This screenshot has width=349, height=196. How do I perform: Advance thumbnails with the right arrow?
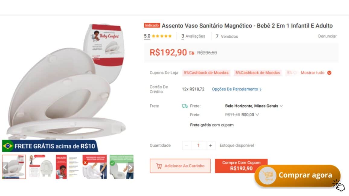(x=130, y=167)
